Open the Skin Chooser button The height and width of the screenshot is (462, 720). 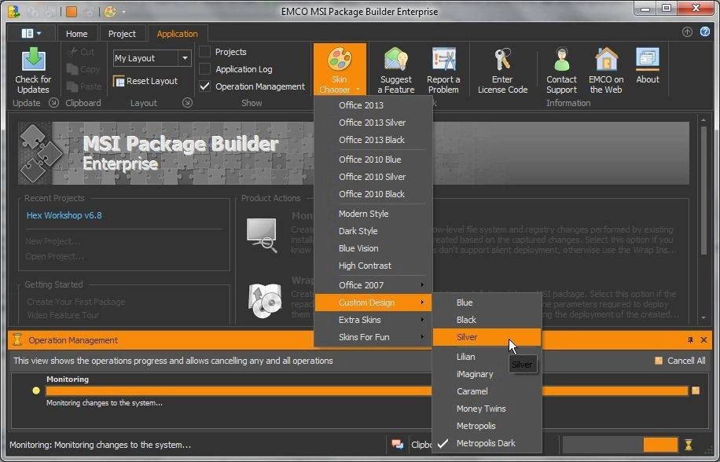click(x=340, y=69)
